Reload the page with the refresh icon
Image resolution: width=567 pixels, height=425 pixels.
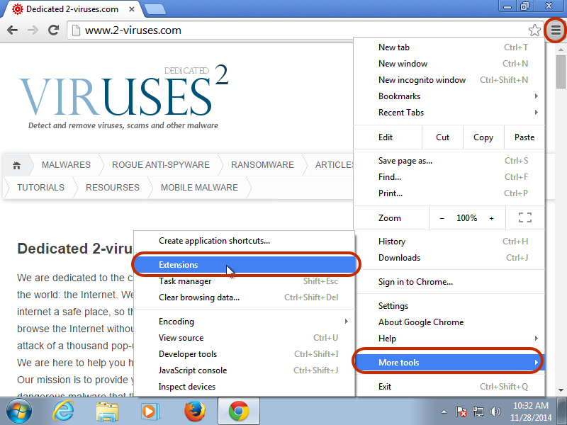click(54, 30)
